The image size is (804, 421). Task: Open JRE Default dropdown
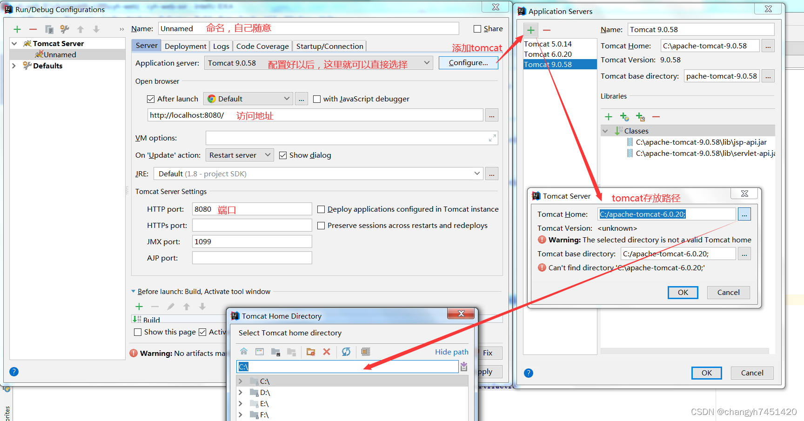click(319, 174)
